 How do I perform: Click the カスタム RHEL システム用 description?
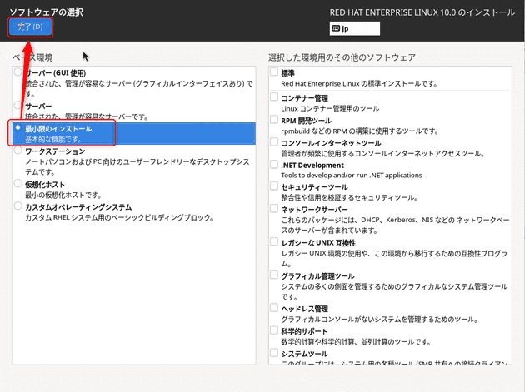[119, 217]
